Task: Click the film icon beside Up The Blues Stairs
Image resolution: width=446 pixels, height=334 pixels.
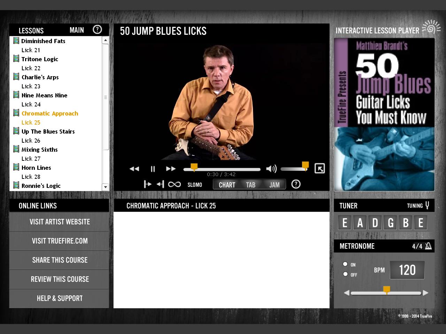Action: pyautogui.click(x=16, y=131)
